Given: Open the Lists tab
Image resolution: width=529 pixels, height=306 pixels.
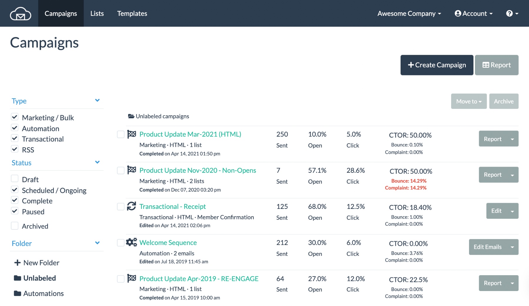Looking at the screenshot, I should [97, 13].
